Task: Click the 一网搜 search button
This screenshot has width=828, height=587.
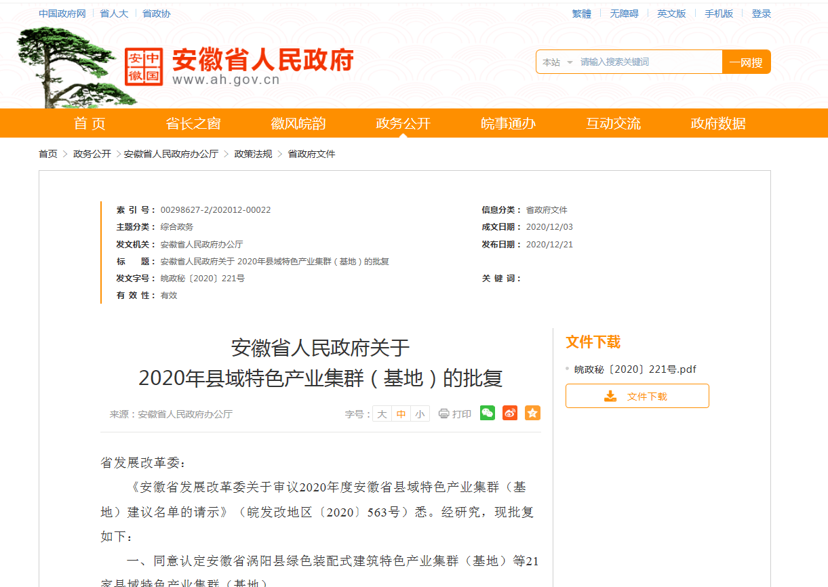Action: click(x=747, y=61)
